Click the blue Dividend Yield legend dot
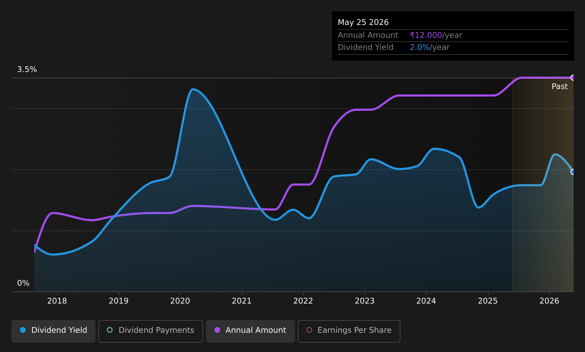585x352 pixels. tap(23, 330)
